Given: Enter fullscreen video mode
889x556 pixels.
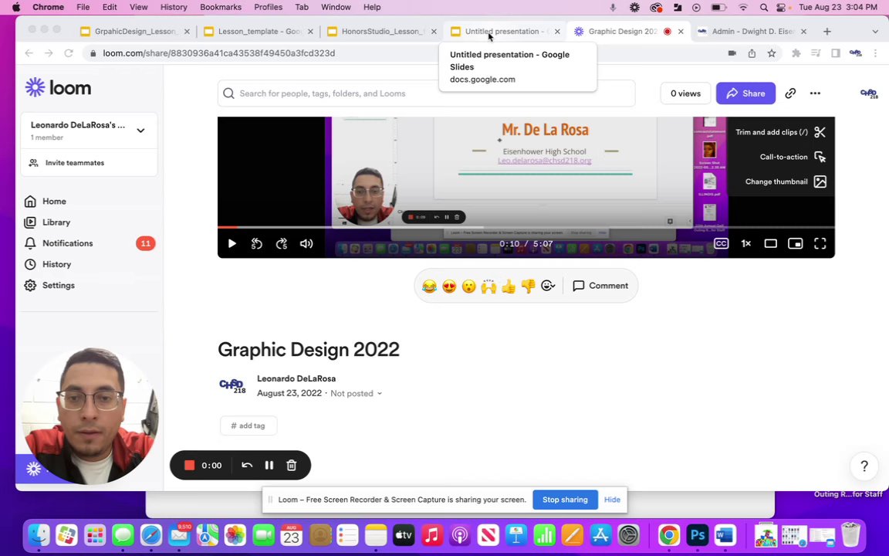Looking at the screenshot, I should coord(820,243).
